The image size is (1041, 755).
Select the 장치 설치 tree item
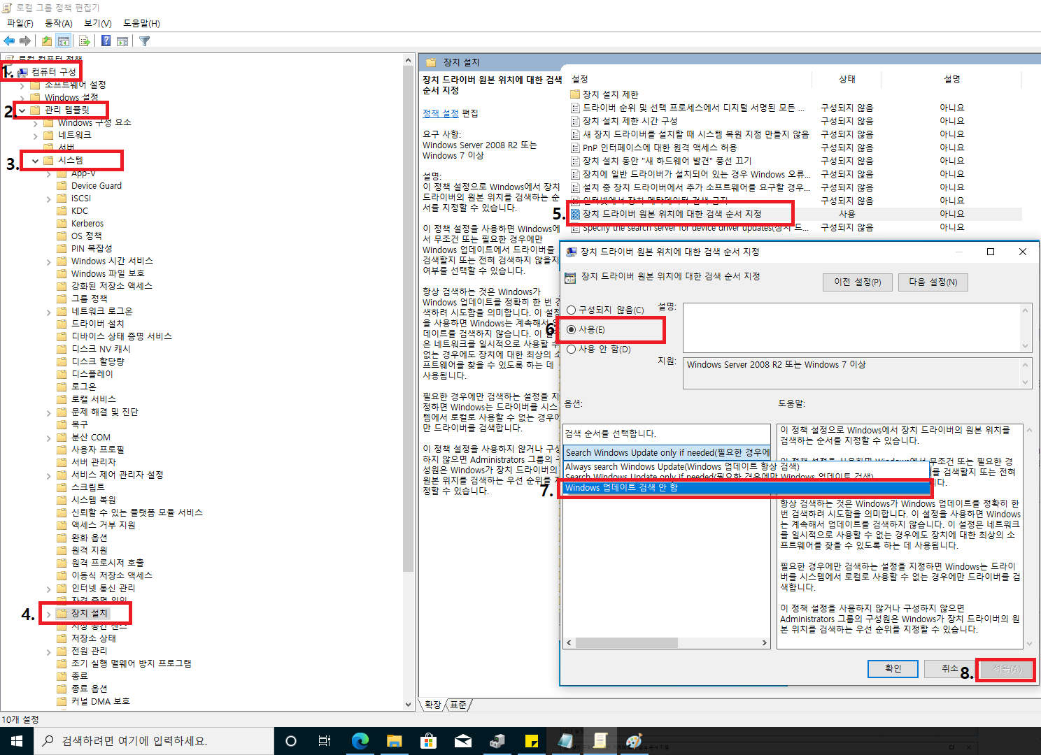click(90, 613)
